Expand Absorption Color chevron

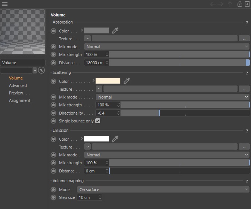coord(82,30)
